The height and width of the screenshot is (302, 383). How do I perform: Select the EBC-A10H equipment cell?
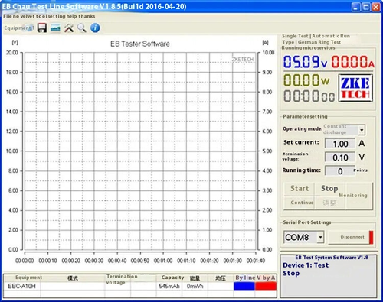[21, 286]
